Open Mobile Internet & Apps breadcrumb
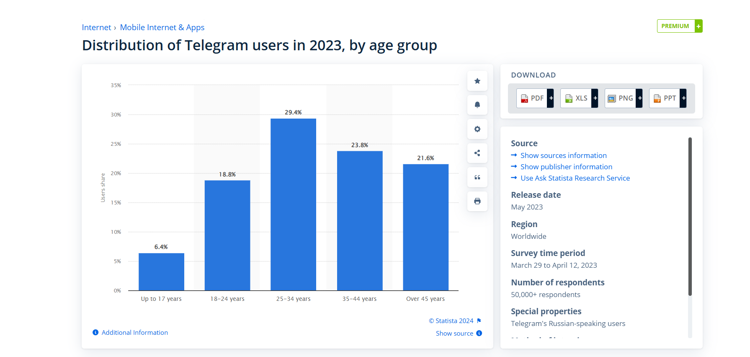This screenshot has height=357, width=750. pyautogui.click(x=162, y=27)
